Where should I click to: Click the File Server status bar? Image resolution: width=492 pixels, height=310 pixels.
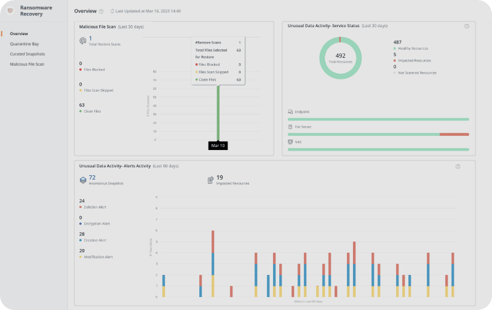[x=378, y=134]
